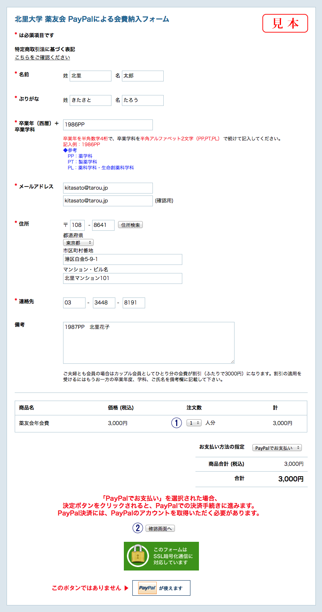Click the postal code field showing 8641
Screen dimensions: 322x612
(103, 225)
